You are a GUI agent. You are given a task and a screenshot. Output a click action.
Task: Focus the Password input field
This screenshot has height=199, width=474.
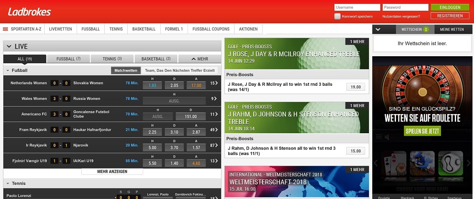406,7
